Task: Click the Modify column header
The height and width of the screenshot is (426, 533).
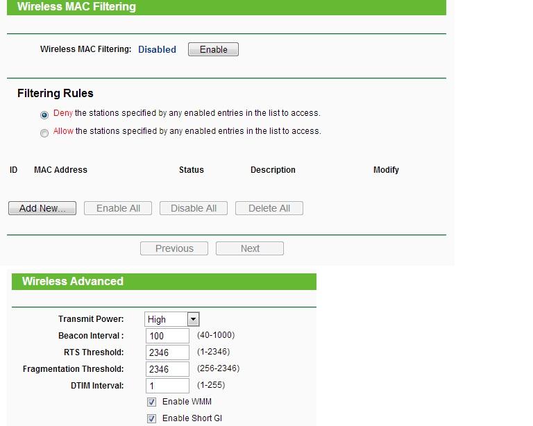Action: [x=386, y=170]
